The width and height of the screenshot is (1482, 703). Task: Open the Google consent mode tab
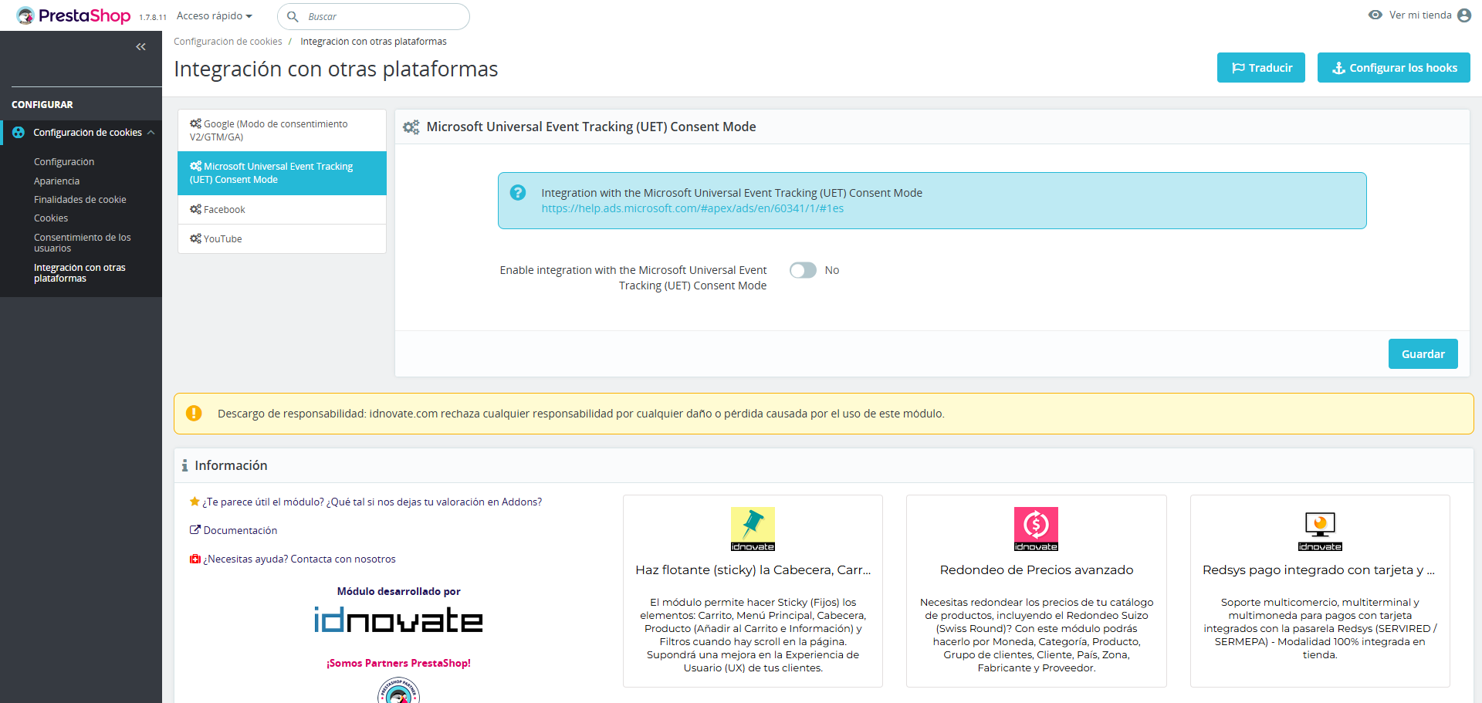tap(275, 130)
